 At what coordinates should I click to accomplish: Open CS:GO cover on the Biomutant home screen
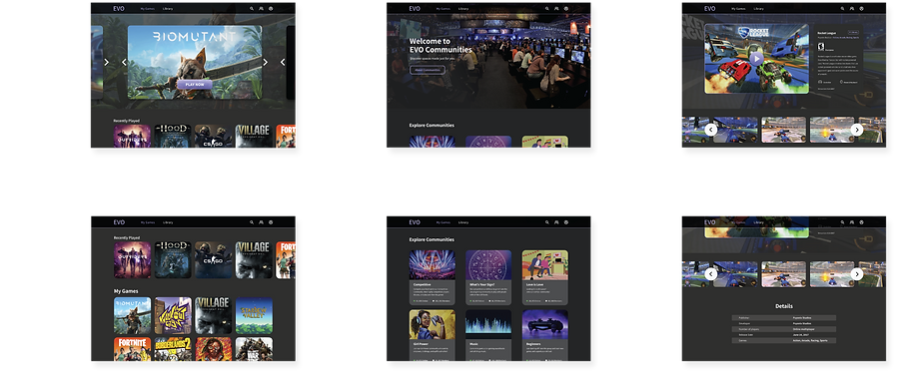(213, 136)
